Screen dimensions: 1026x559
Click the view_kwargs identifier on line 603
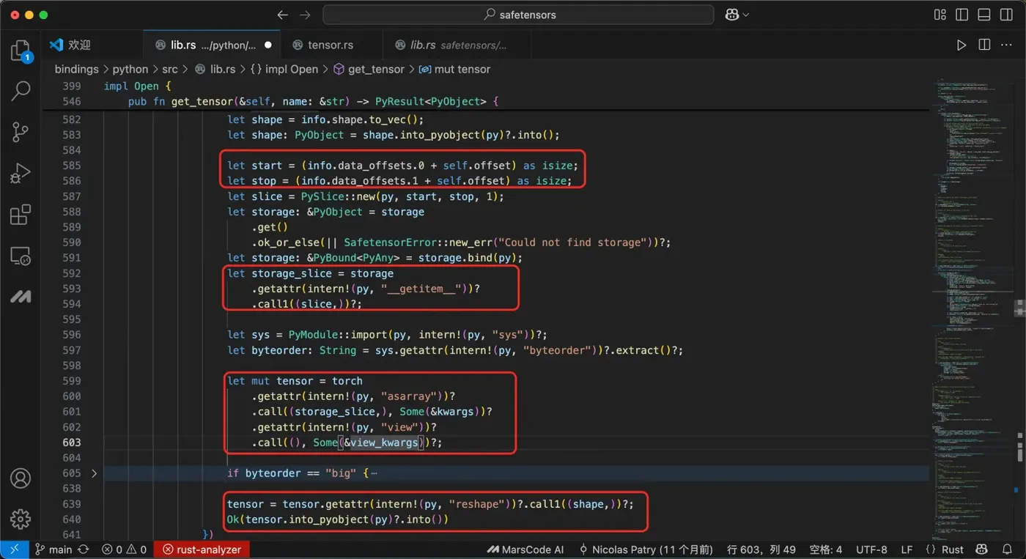[384, 443]
